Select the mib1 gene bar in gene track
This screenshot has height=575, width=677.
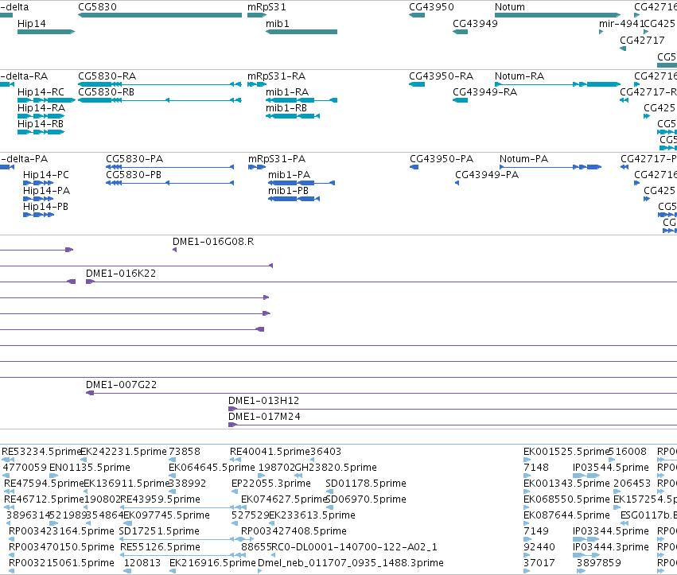pos(302,32)
